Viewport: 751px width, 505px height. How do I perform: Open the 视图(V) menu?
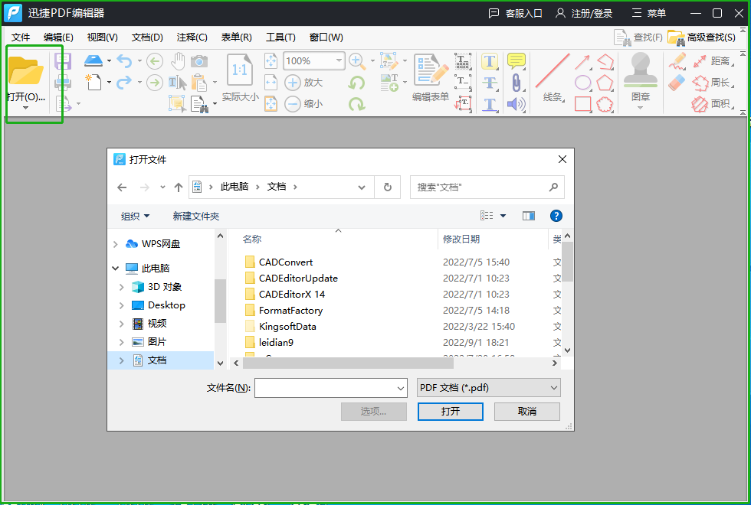click(x=102, y=37)
